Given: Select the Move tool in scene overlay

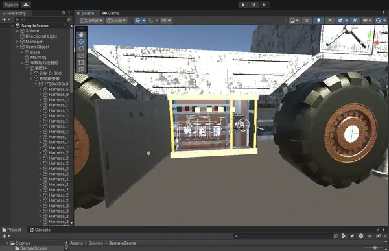Looking at the screenshot, I should click(x=81, y=42).
